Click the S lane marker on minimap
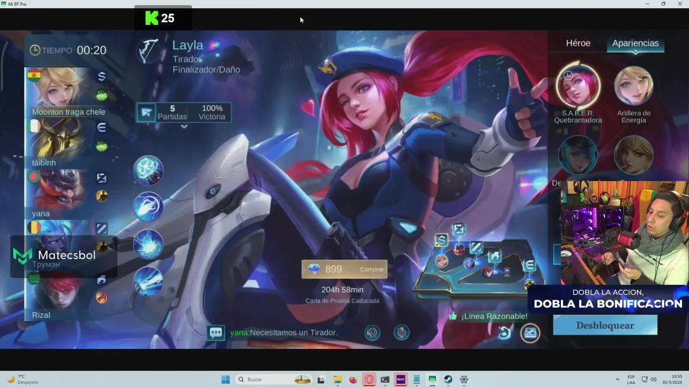This screenshot has height=388, width=689. point(441,240)
